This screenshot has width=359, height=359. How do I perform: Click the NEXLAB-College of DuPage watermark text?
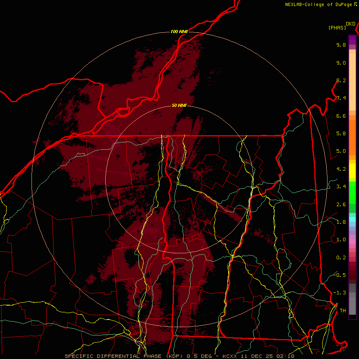pos(318,4)
